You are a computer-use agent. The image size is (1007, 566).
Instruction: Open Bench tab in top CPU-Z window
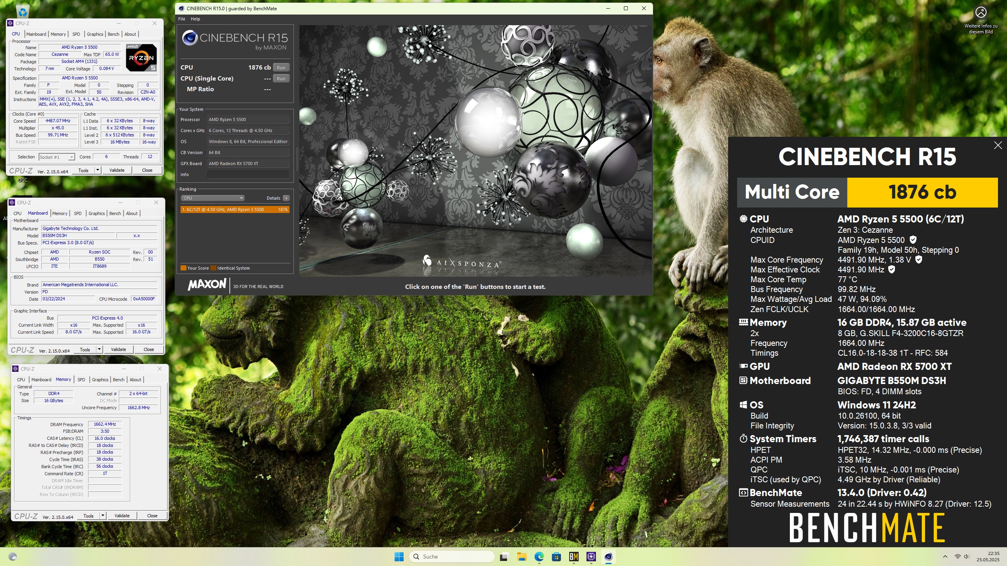(x=114, y=34)
